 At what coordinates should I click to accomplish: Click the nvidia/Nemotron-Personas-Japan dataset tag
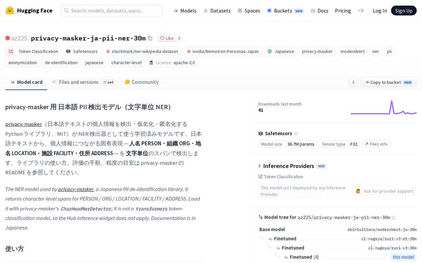pyautogui.click(x=223, y=51)
